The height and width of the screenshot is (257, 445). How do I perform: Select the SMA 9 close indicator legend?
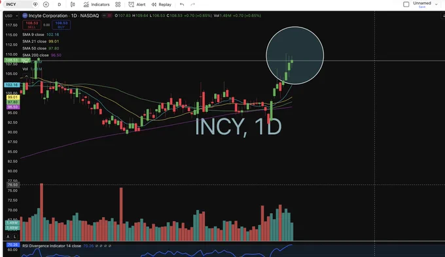point(41,35)
